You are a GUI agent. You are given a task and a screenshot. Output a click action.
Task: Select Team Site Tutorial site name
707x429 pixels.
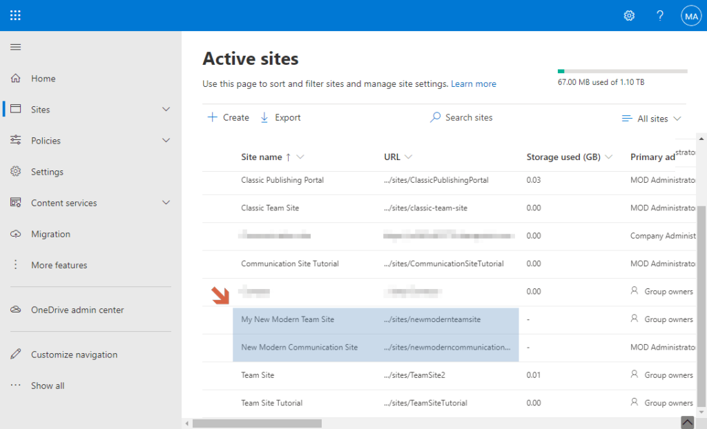pos(271,403)
